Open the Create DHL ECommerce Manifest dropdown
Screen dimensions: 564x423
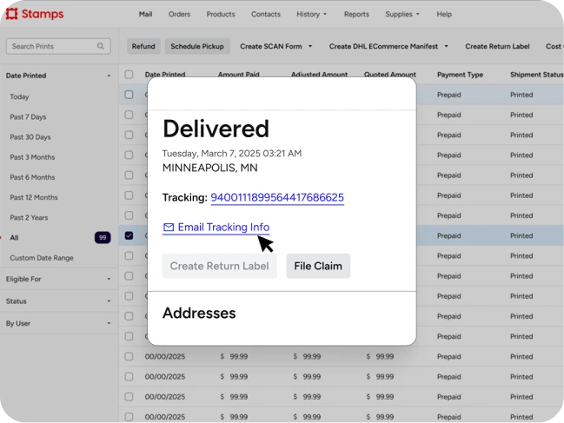click(388, 46)
